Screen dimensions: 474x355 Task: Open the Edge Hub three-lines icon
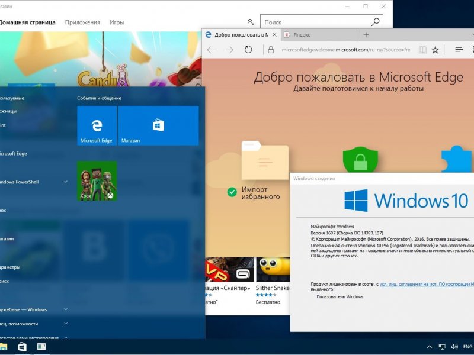[x=459, y=50]
